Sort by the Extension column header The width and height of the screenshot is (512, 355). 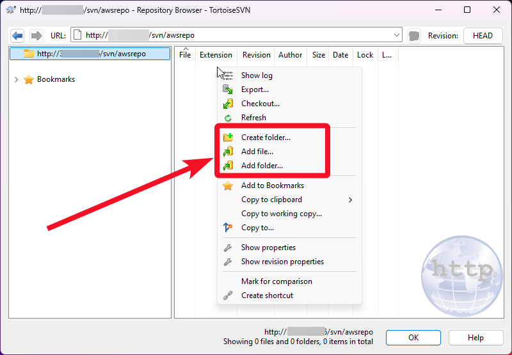[x=216, y=55]
